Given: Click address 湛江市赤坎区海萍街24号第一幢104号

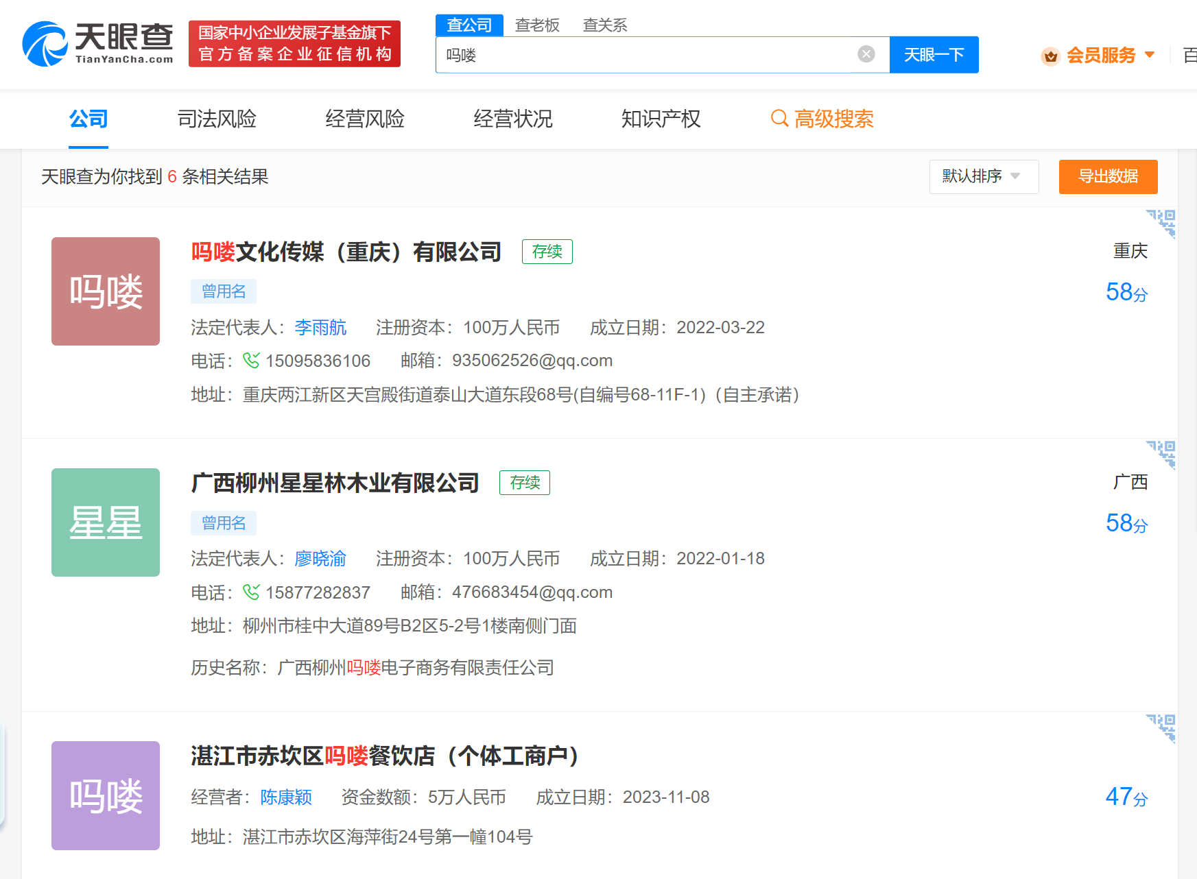Looking at the screenshot, I should coord(388,837).
